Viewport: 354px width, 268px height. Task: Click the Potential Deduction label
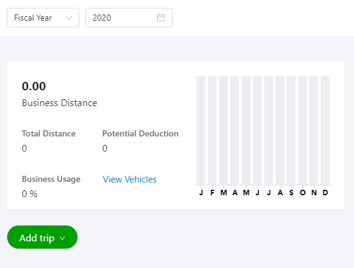(140, 133)
